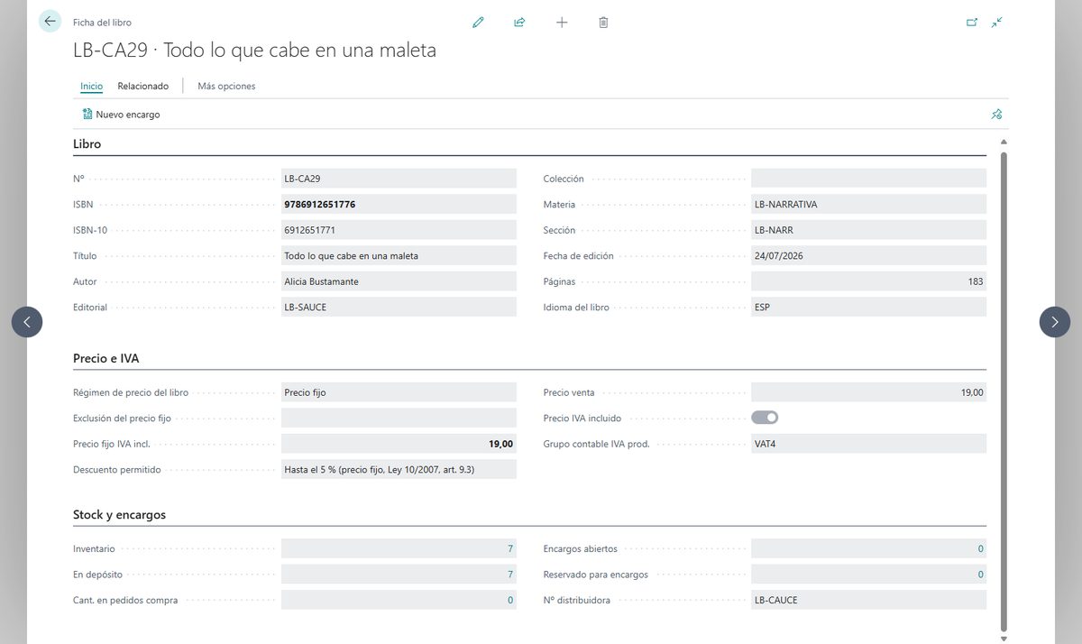Image resolution: width=1082 pixels, height=644 pixels.
Task: Click the Título field
Action: [x=399, y=256]
